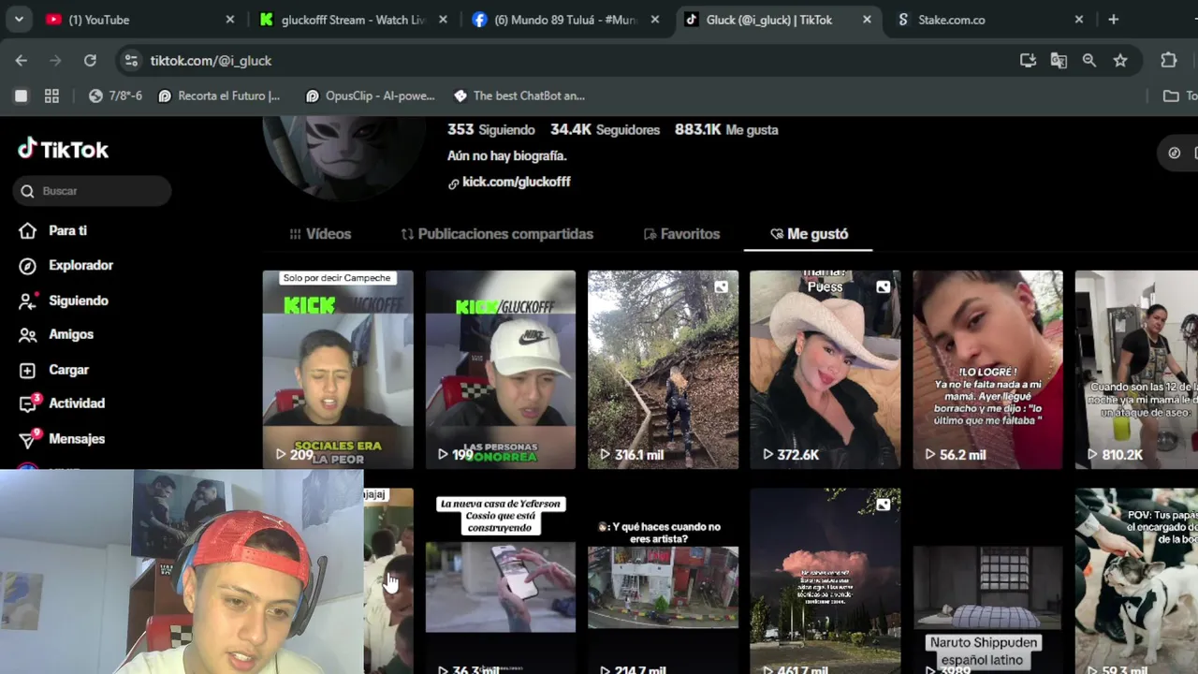The width and height of the screenshot is (1198, 674).
Task: Switch to the YouTube browser tab
Action: (x=140, y=19)
